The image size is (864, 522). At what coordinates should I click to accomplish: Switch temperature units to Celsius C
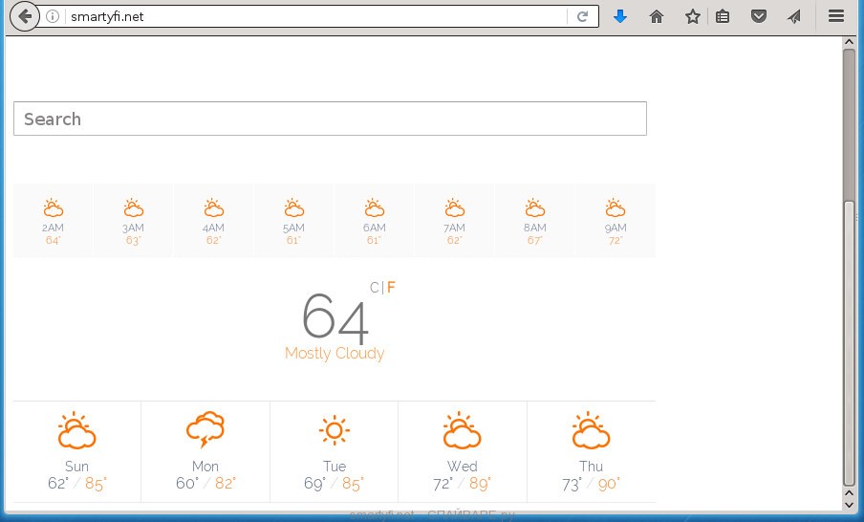(x=374, y=287)
